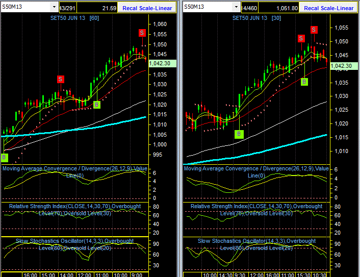Select the 43/291 bar counter field
This screenshot has width=360, height=277.
[x=68, y=8]
